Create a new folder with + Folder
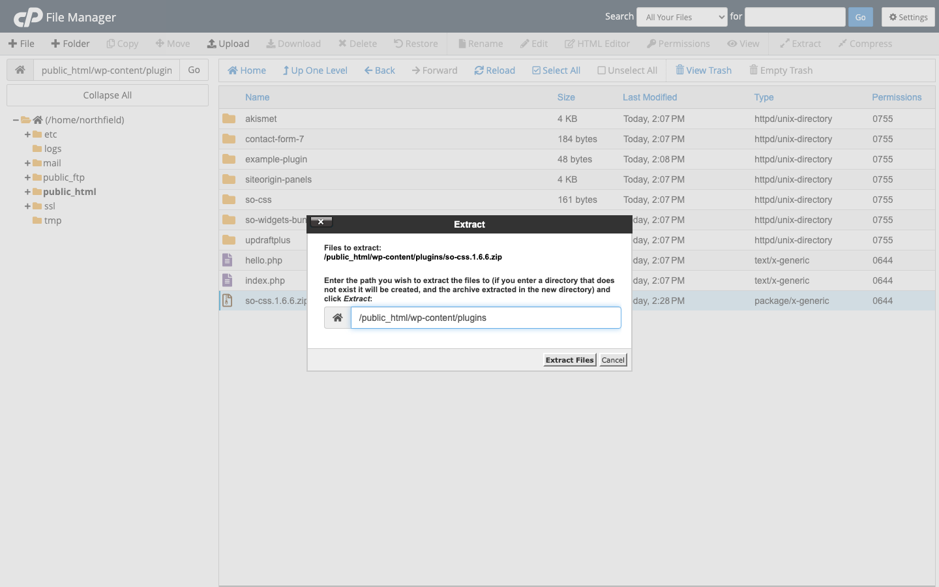The height and width of the screenshot is (587, 939). (70, 44)
